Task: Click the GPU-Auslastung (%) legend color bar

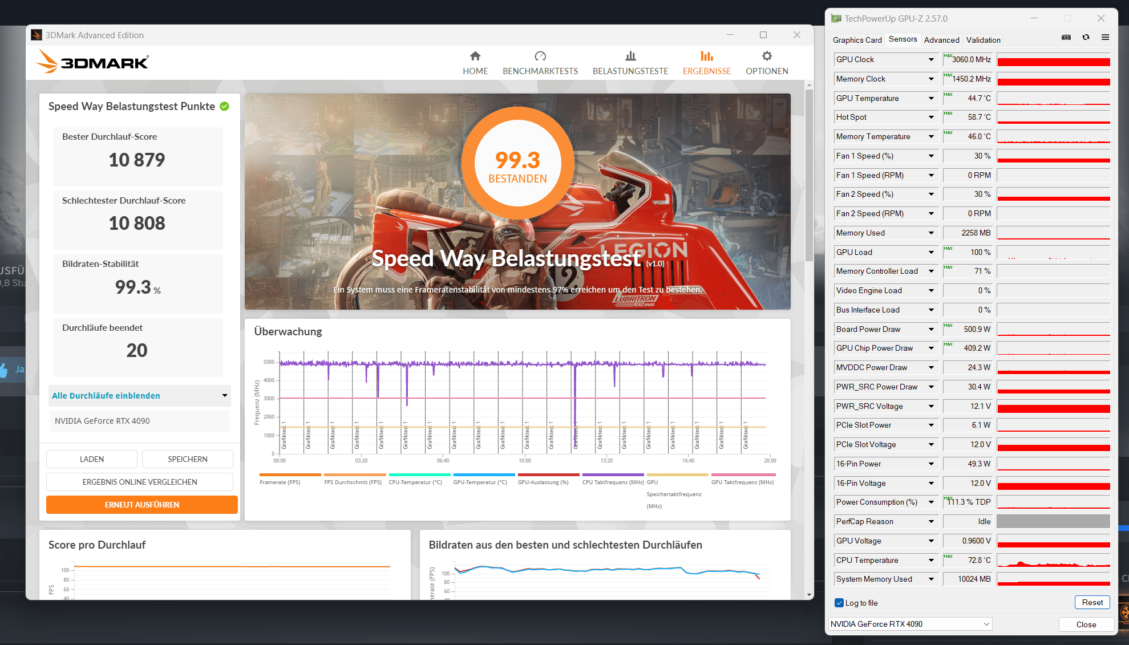Action: click(x=548, y=474)
